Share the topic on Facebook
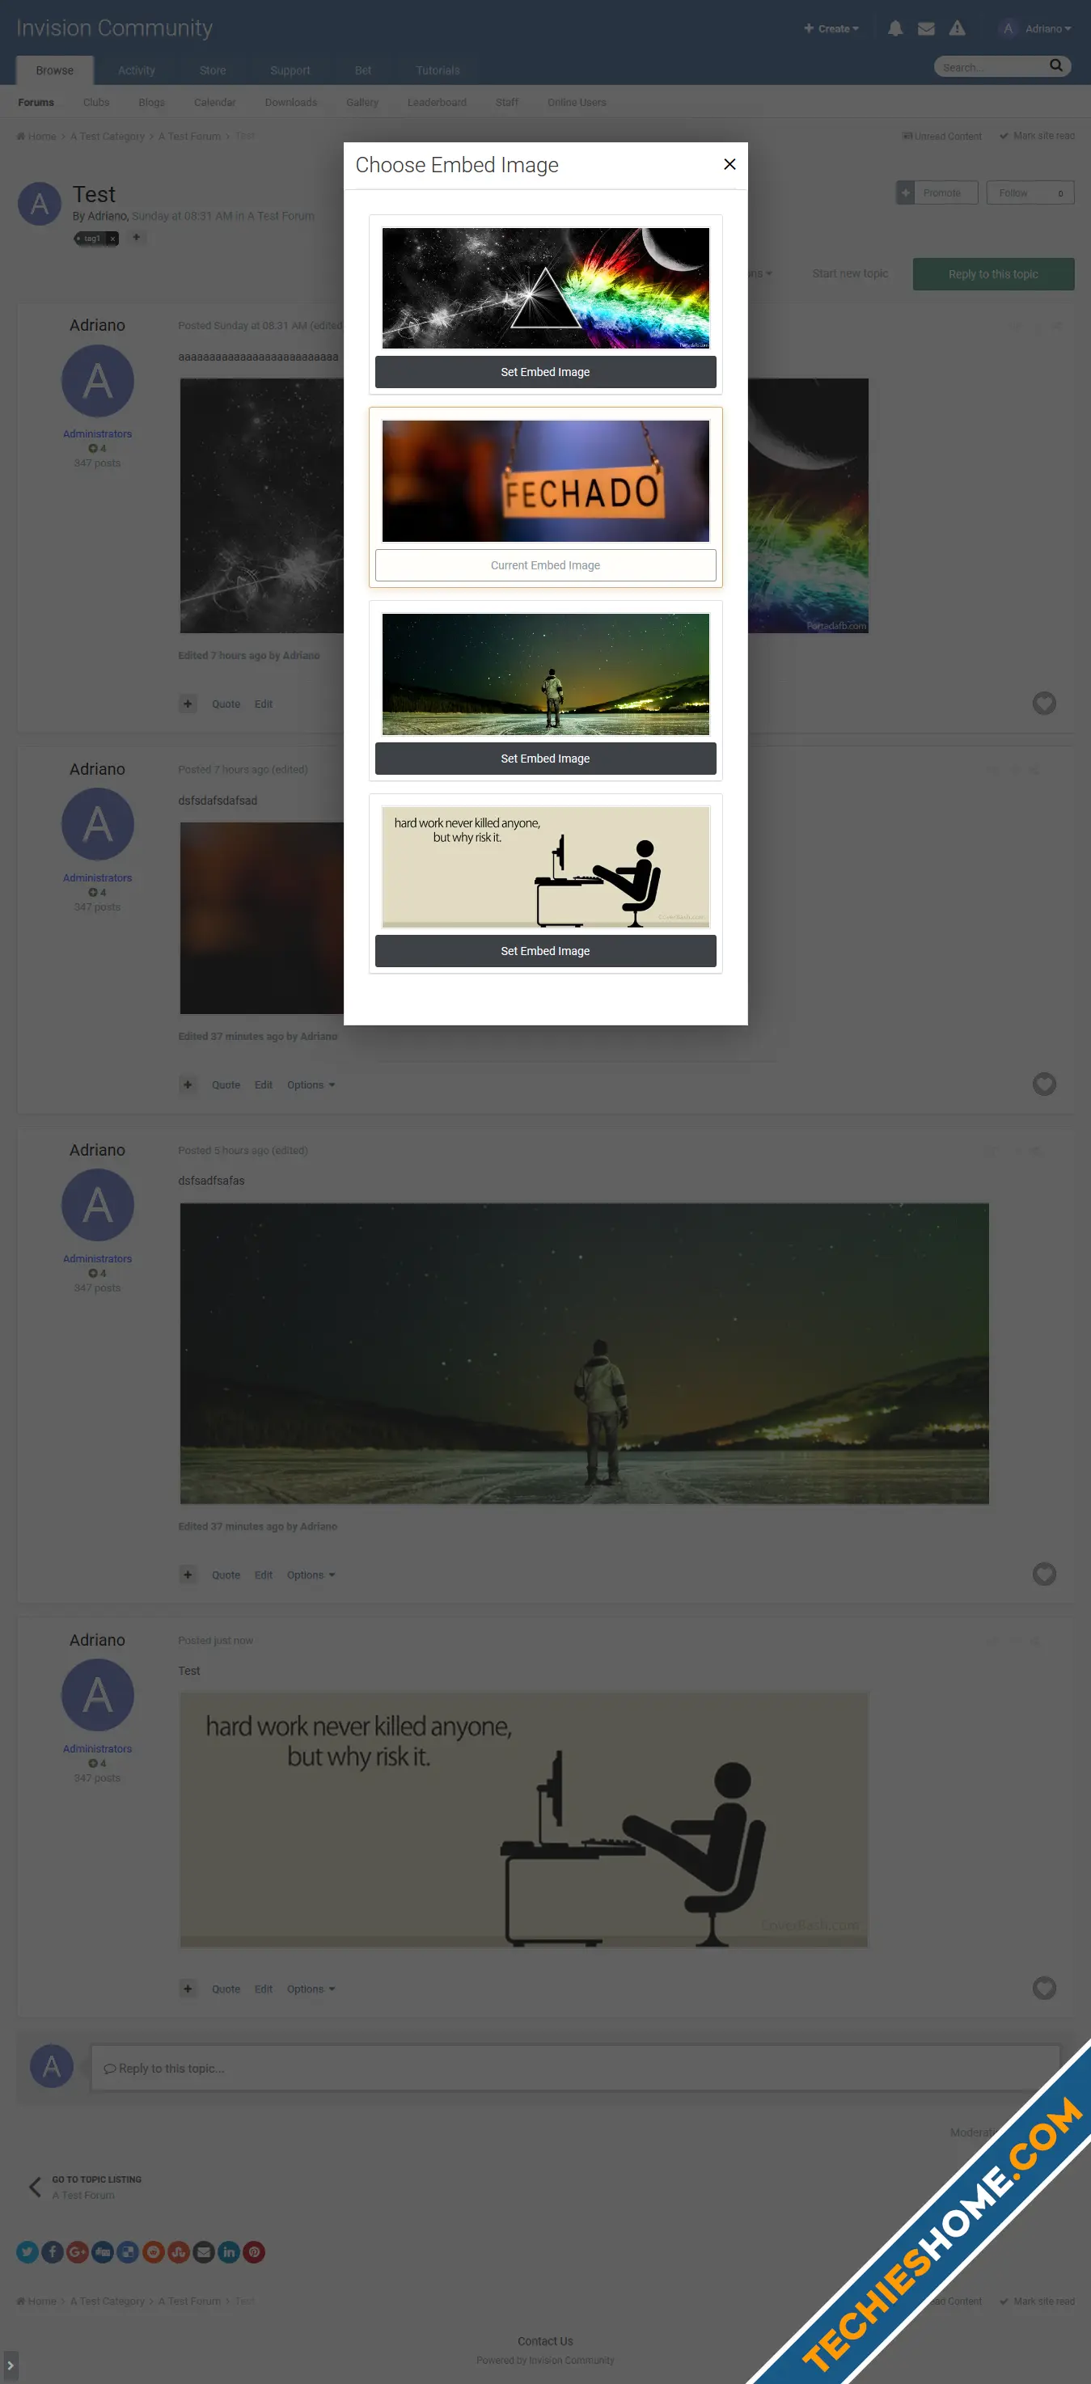The image size is (1091, 2384). coord(52,2251)
